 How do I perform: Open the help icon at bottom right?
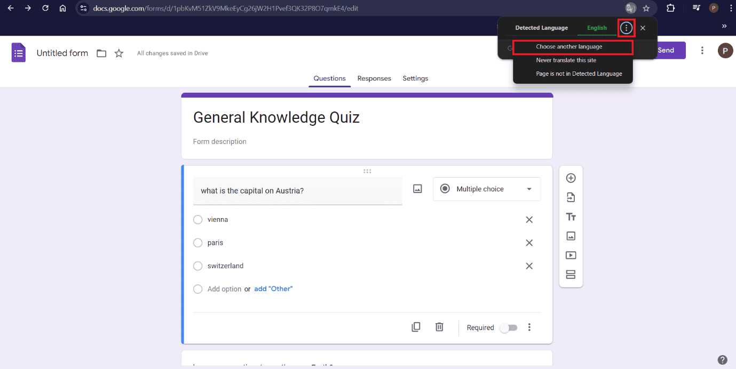(722, 359)
